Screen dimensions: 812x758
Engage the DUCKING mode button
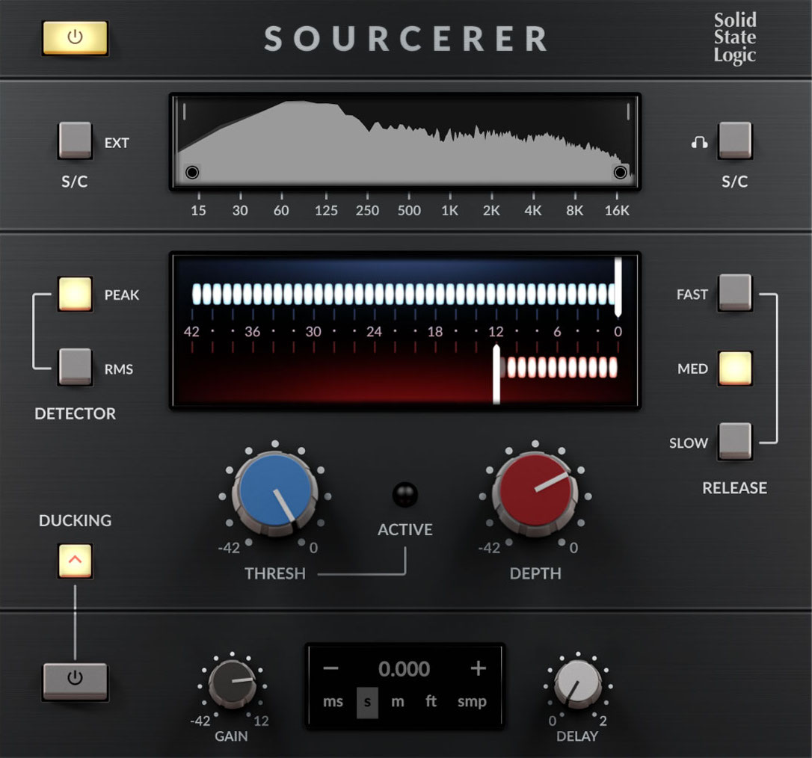(x=75, y=558)
